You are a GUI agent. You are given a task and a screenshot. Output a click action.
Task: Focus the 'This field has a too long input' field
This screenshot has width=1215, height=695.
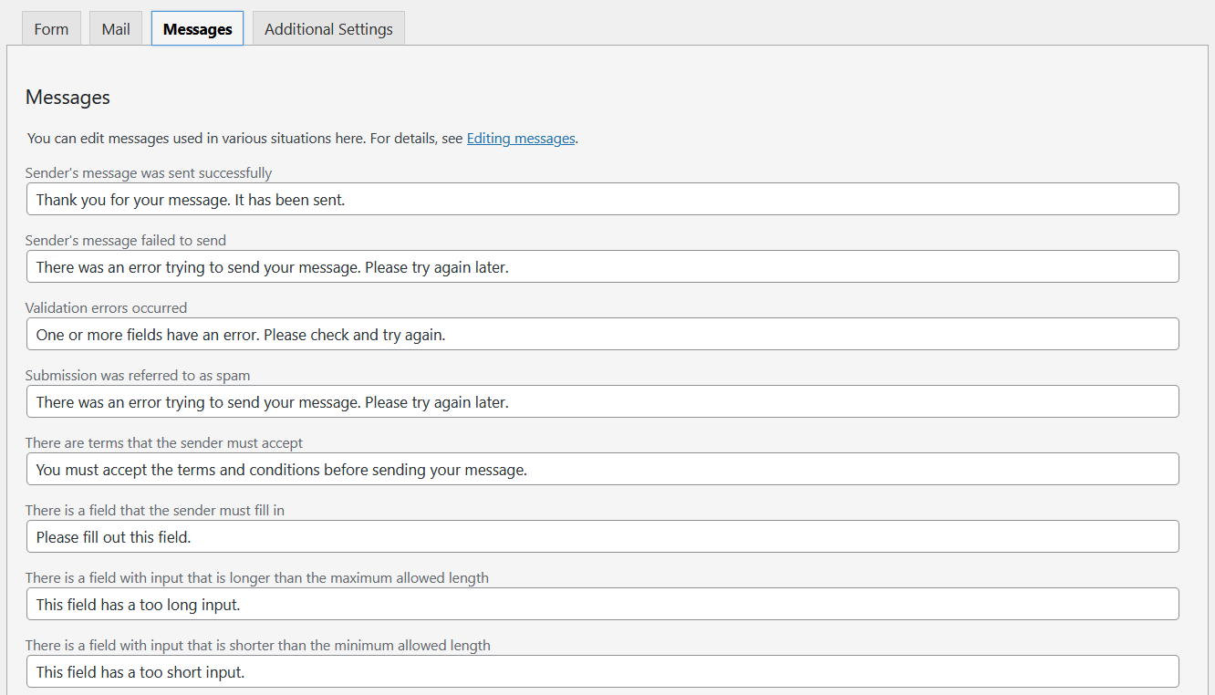pos(603,604)
